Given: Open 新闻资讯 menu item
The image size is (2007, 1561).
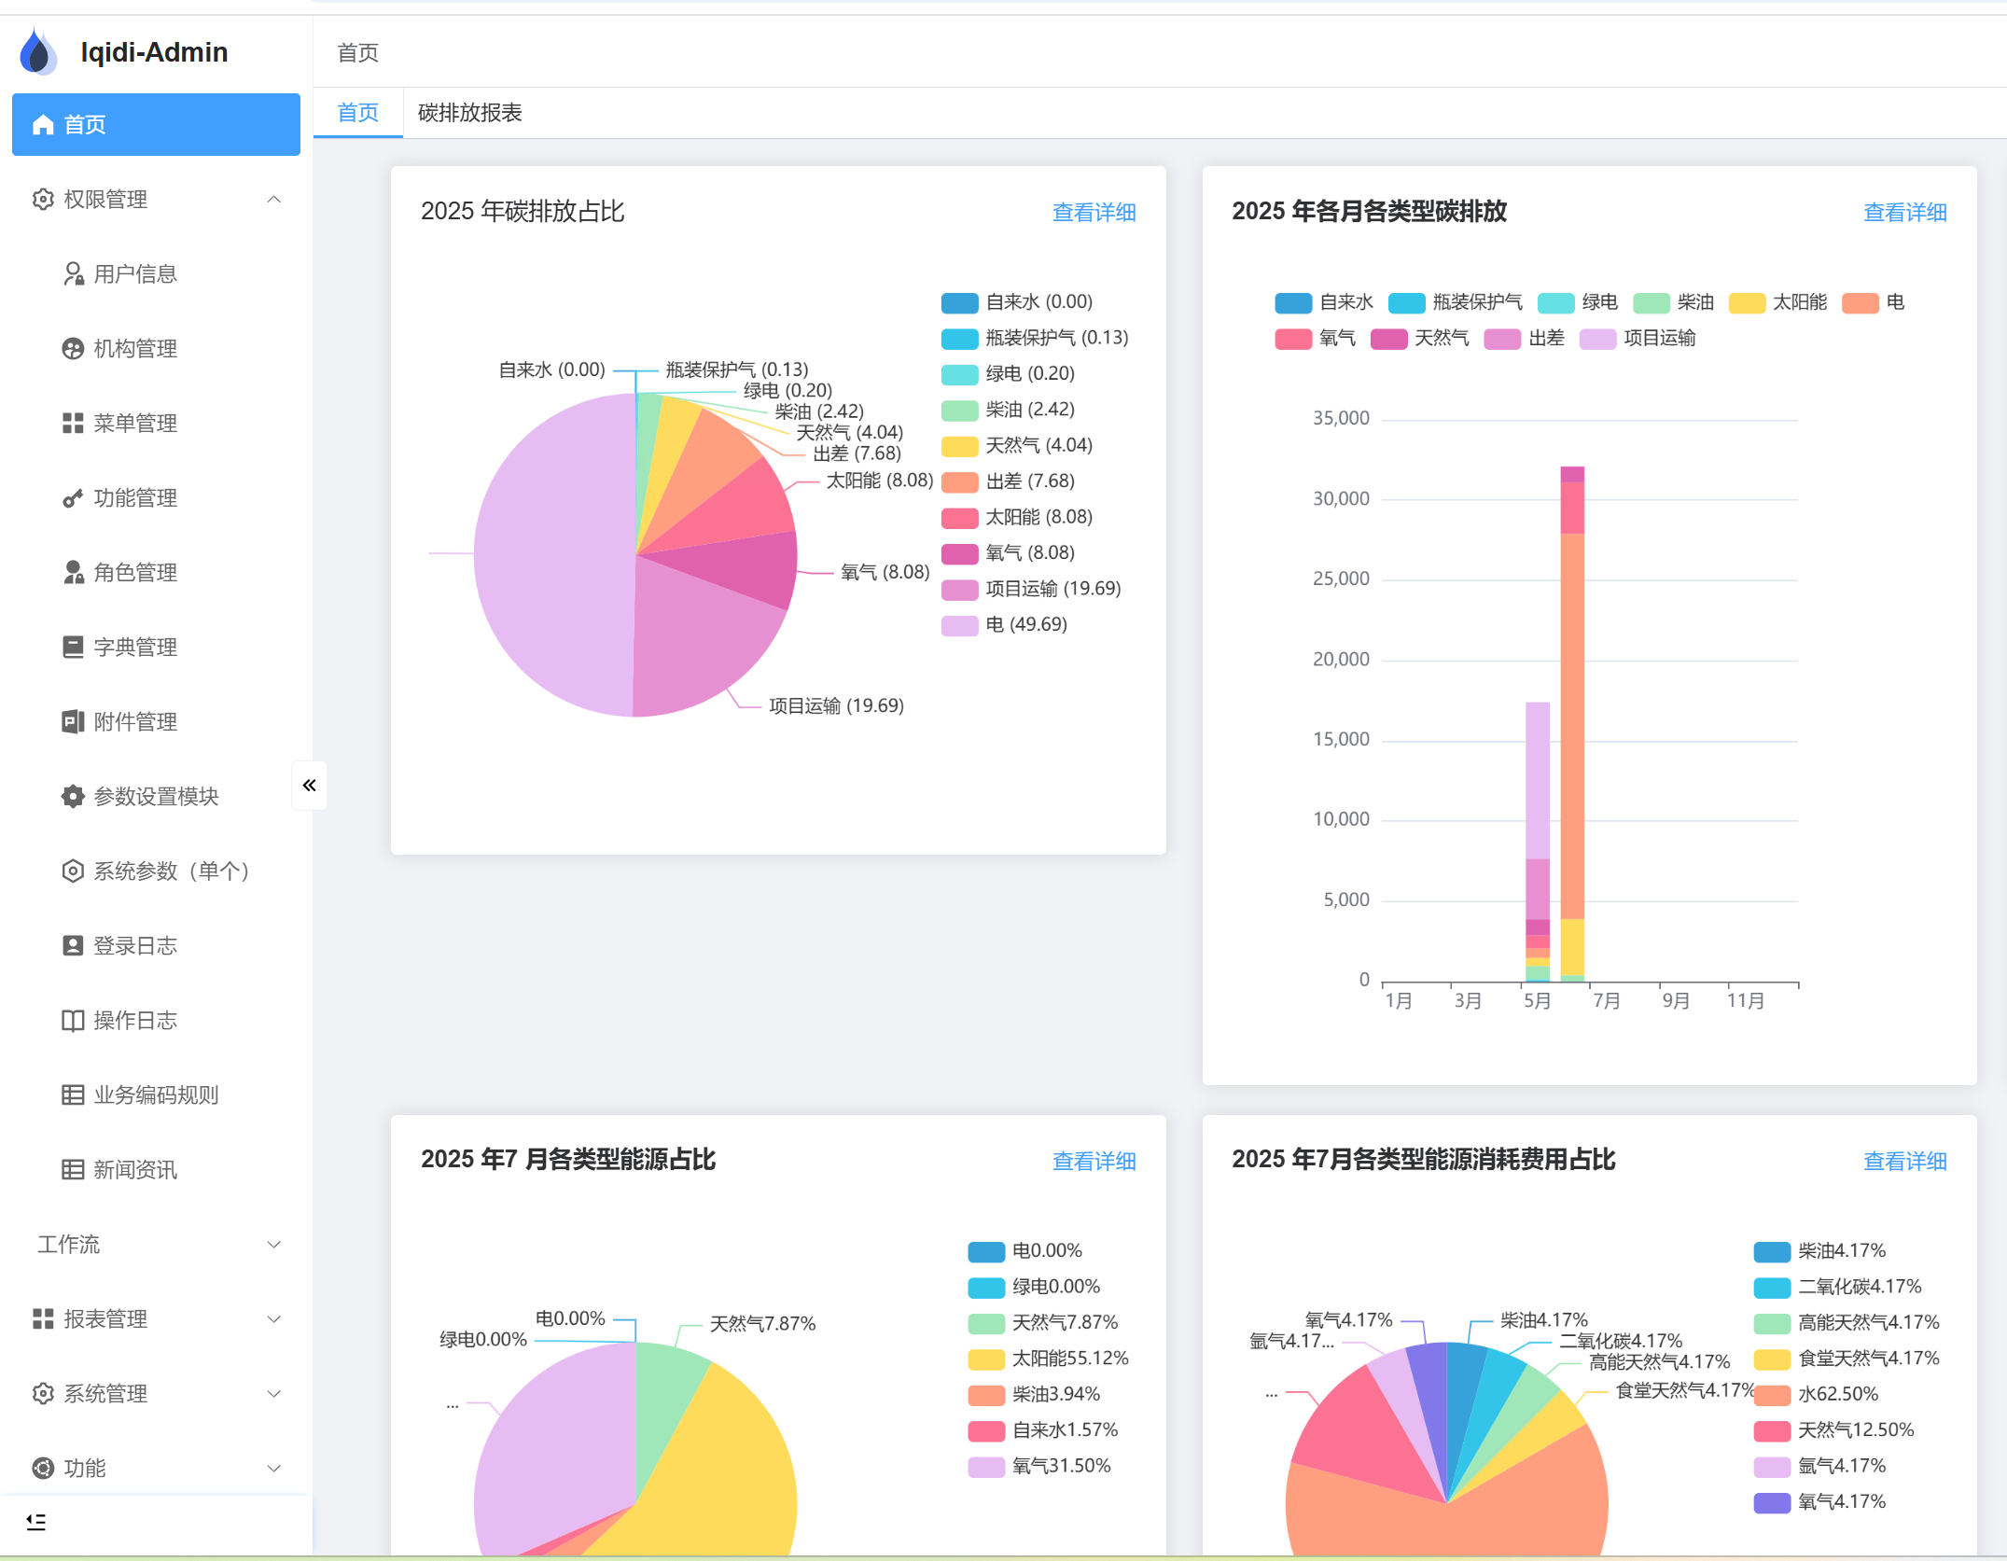Looking at the screenshot, I should [135, 1169].
